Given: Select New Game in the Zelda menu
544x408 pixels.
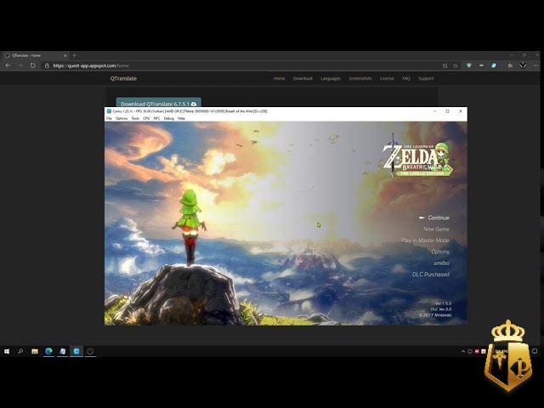Looking at the screenshot, I should pos(436,229).
